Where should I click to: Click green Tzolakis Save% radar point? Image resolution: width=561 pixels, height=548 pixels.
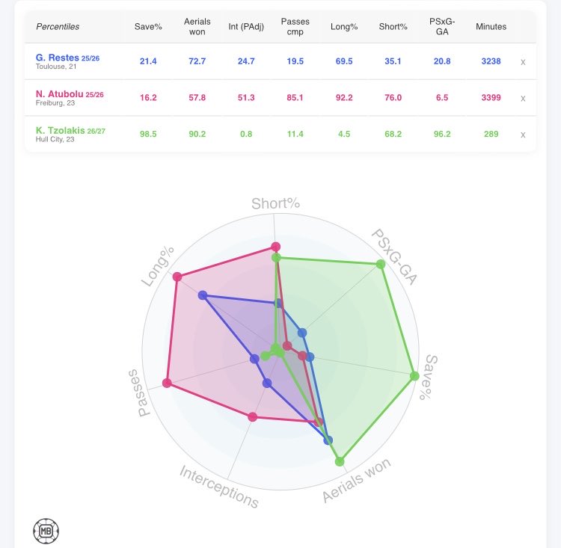point(414,376)
